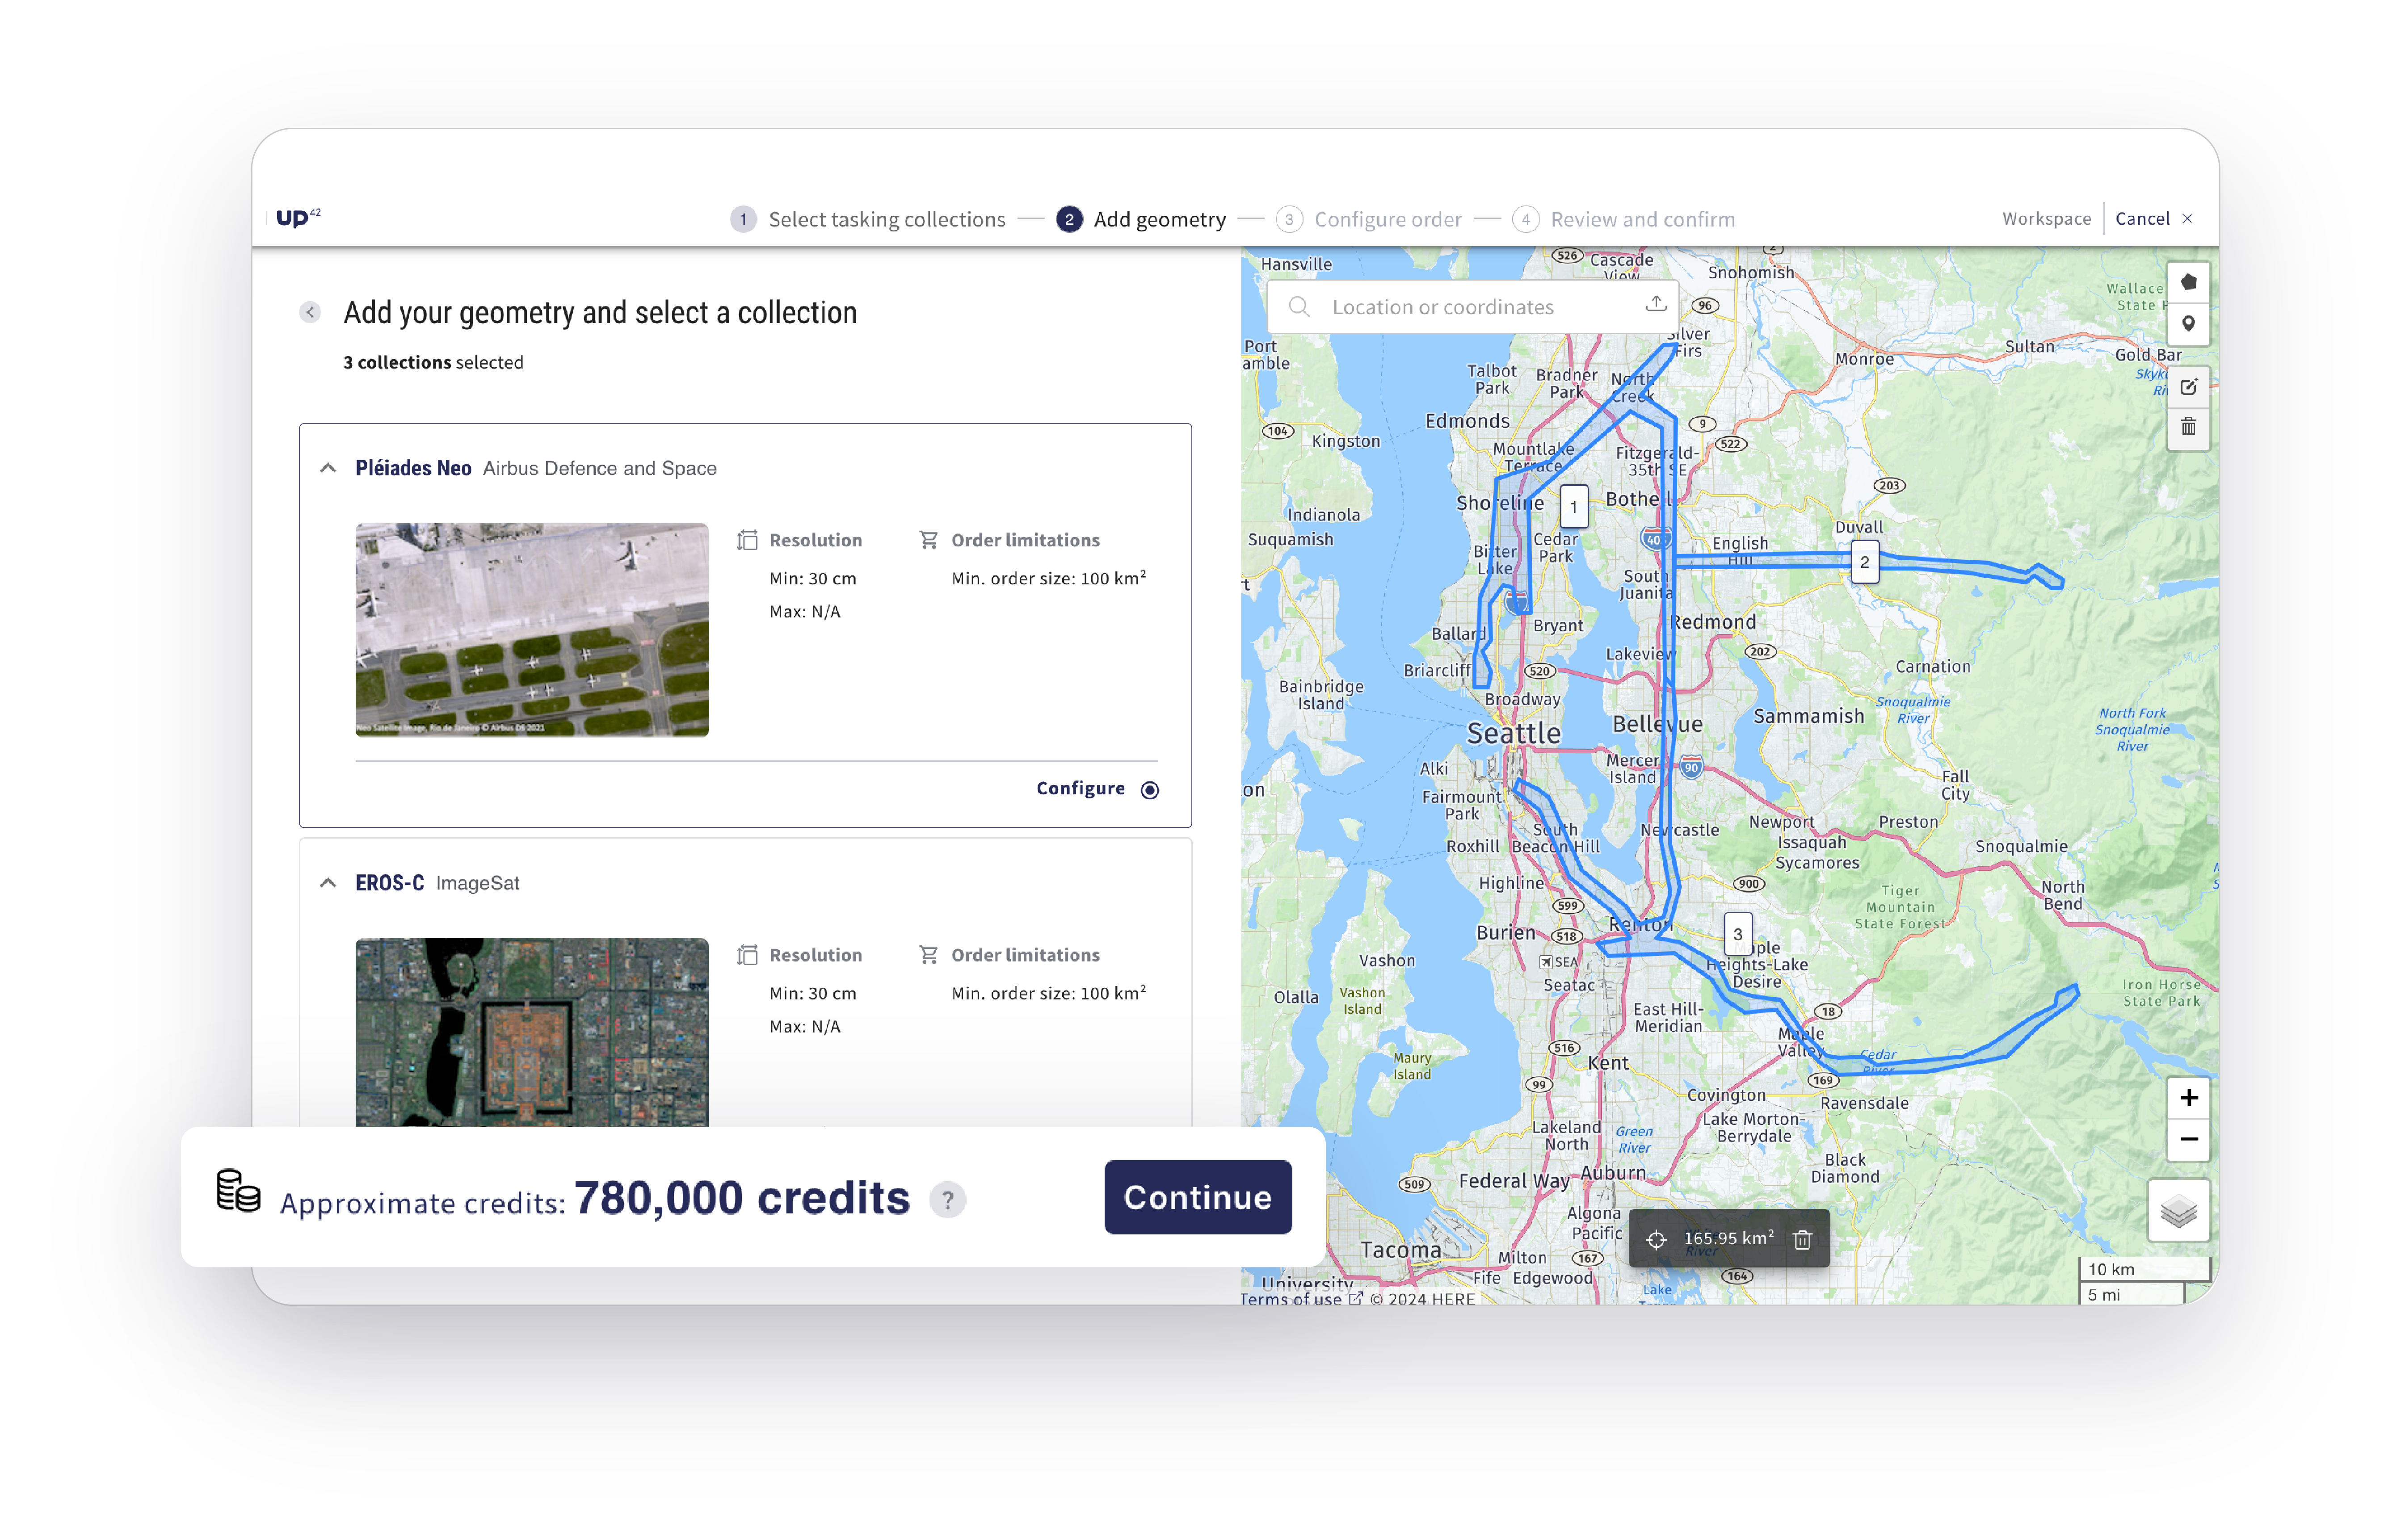Click step 4 Review and confirm
The image size is (2401, 1540).
(1624, 219)
